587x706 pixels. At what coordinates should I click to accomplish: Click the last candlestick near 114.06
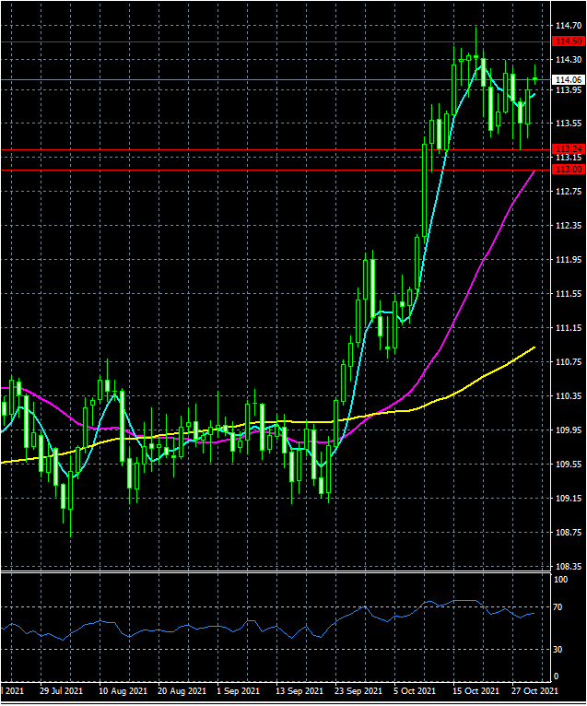coord(534,78)
